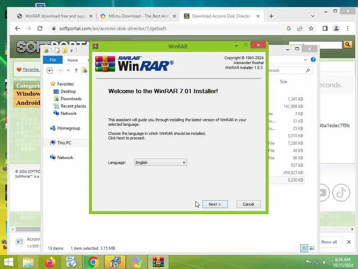The height and width of the screenshot is (269, 358).
Task: Open Chrome tab search chevron
Action: click(313, 16)
